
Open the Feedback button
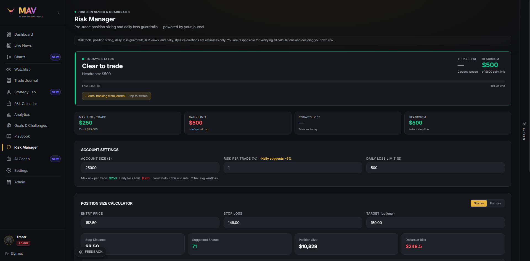coord(91,252)
